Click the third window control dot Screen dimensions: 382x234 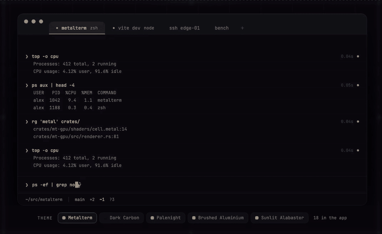pos(41,21)
